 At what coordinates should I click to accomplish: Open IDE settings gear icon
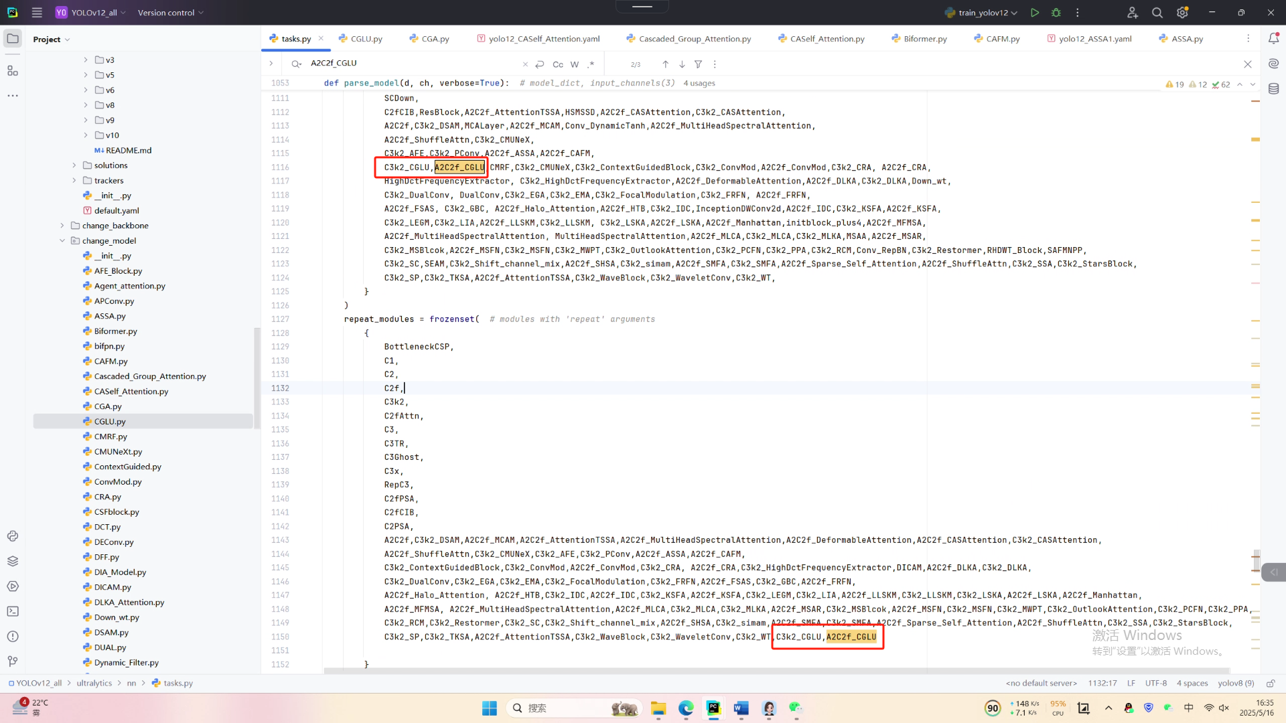click(x=1182, y=13)
